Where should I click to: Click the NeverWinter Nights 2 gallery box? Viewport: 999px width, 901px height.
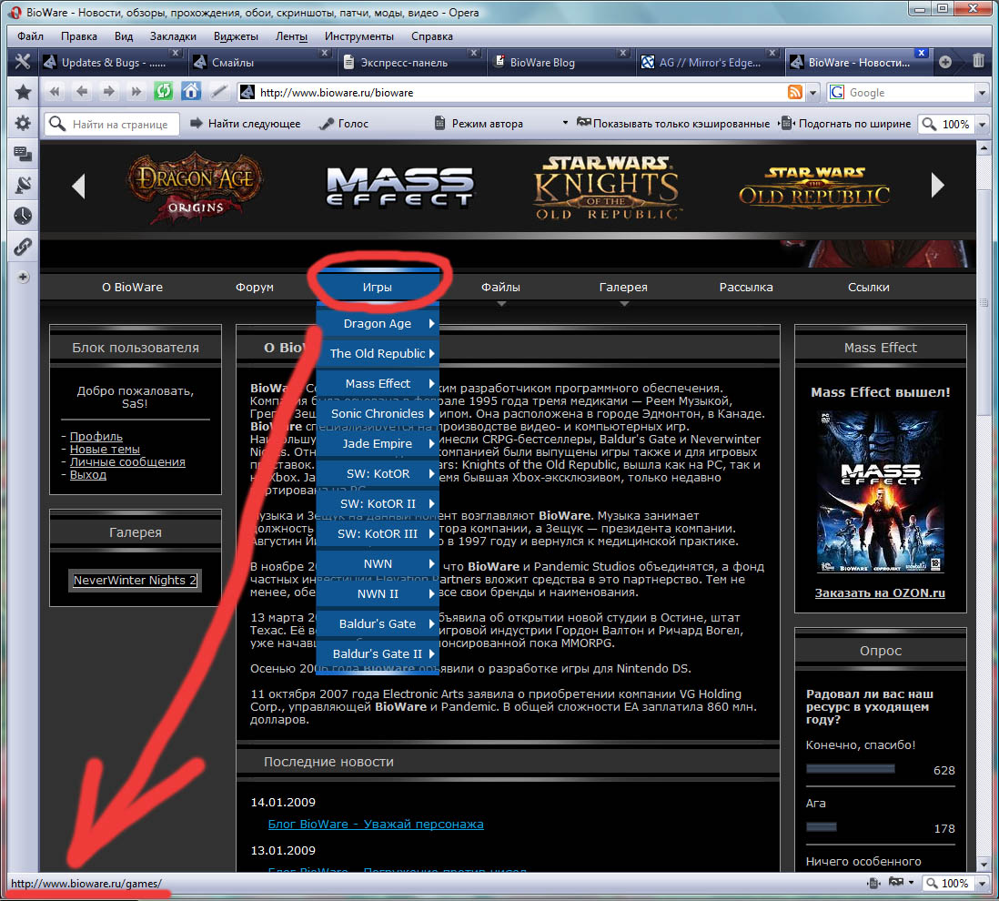135,580
